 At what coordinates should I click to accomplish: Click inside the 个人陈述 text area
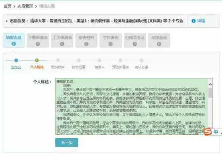click(x=132, y=106)
